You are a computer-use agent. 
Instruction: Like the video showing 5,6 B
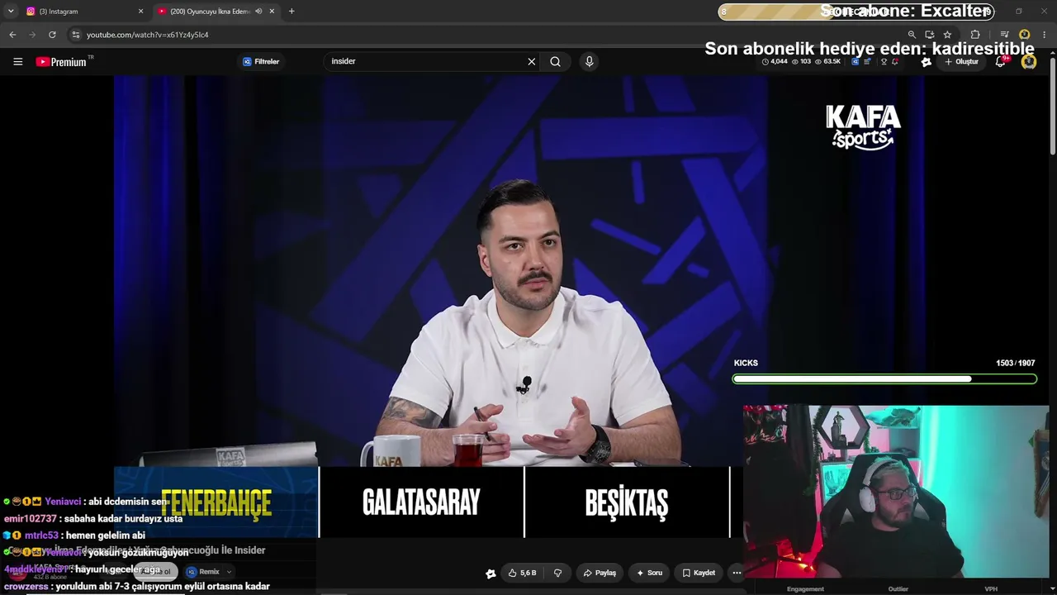coord(522,573)
